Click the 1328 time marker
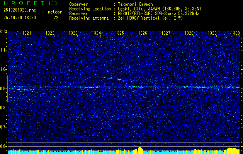Image resolution: width=243 pixels, height=154 pixels. click(189, 33)
